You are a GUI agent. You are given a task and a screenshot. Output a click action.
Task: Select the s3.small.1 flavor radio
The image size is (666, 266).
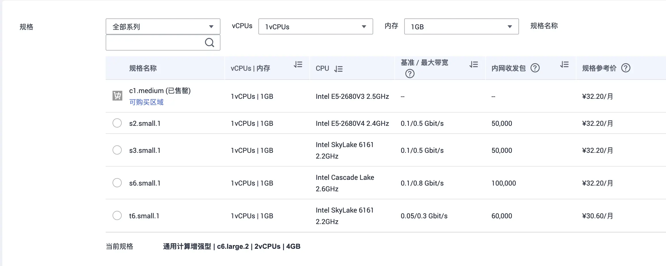click(117, 150)
